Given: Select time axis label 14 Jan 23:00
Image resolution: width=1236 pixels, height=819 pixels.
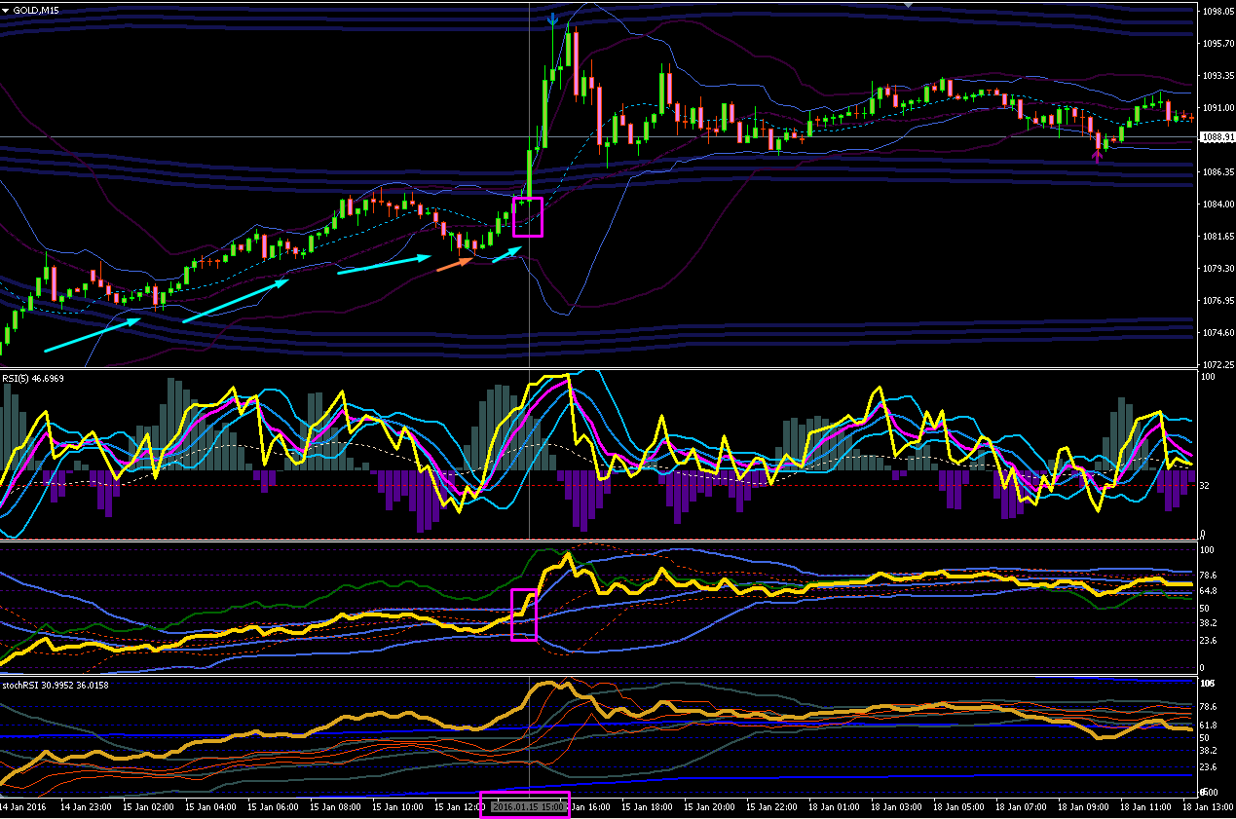Looking at the screenshot, I should coord(85,807).
